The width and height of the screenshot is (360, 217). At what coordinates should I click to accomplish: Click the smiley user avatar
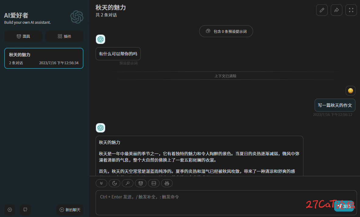click(351, 91)
